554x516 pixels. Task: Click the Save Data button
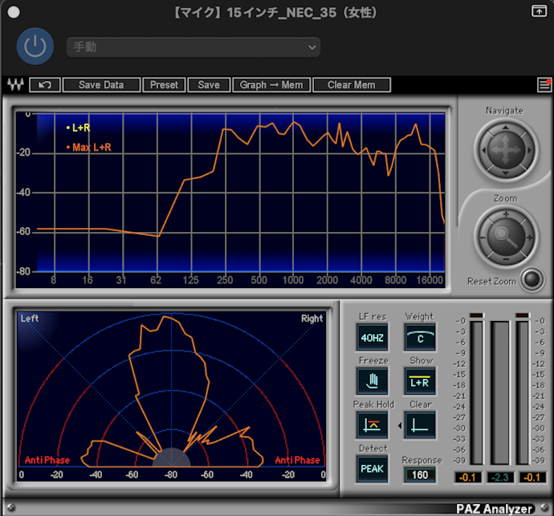101,85
